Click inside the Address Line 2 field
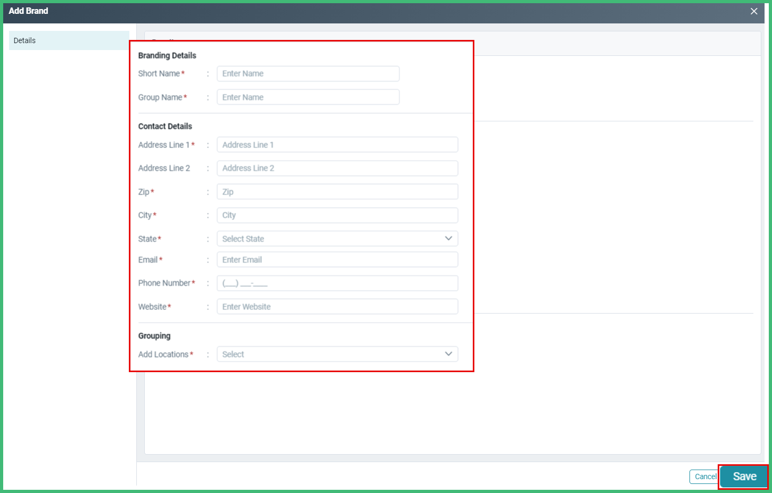The height and width of the screenshot is (493, 772). [337, 168]
